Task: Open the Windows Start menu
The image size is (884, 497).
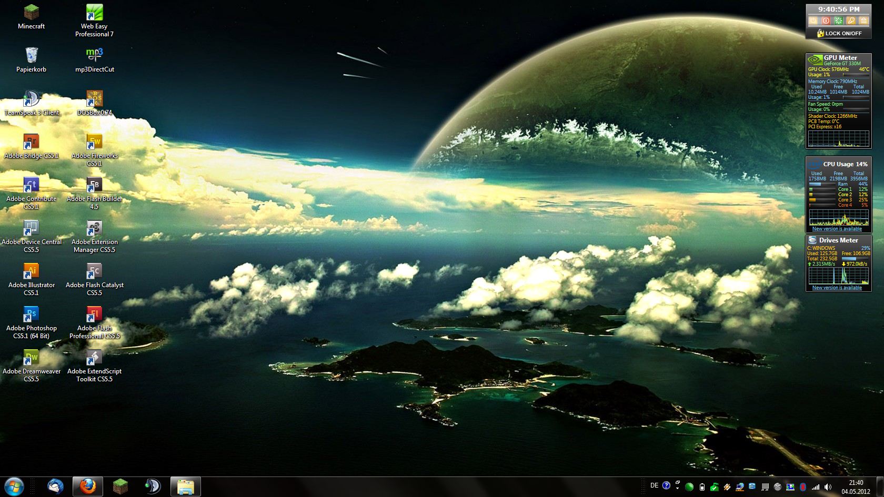Action: (x=14, y=486)
